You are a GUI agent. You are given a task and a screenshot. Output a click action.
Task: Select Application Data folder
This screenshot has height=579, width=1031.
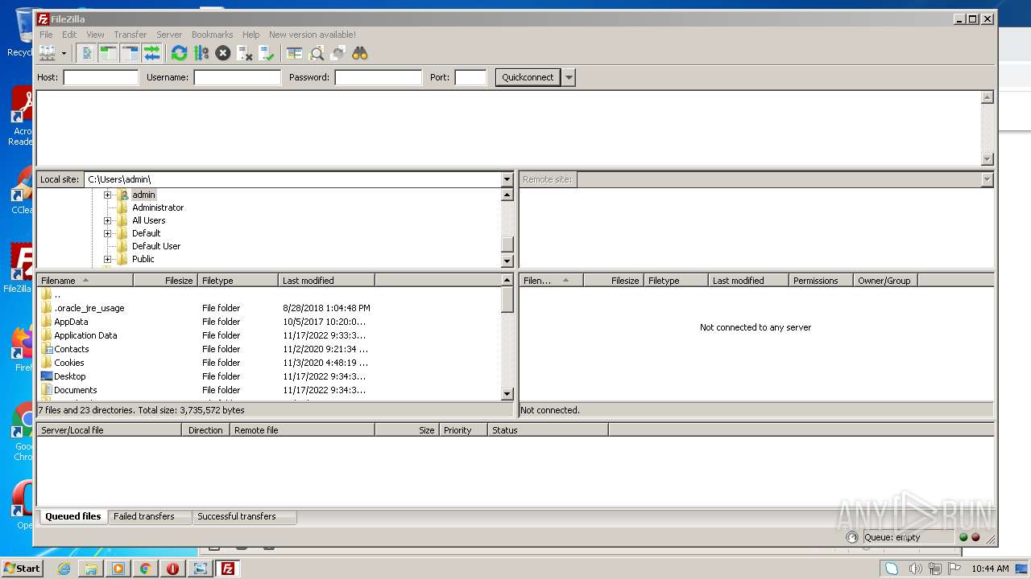(85, 335)
